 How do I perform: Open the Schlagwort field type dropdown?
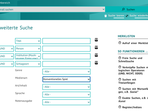pyautogui.click(x=28, y=64)
